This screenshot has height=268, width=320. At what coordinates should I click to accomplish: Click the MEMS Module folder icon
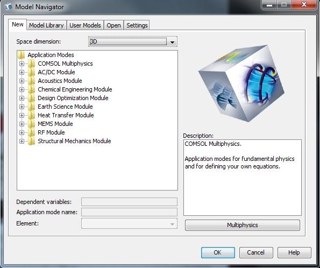31,124
